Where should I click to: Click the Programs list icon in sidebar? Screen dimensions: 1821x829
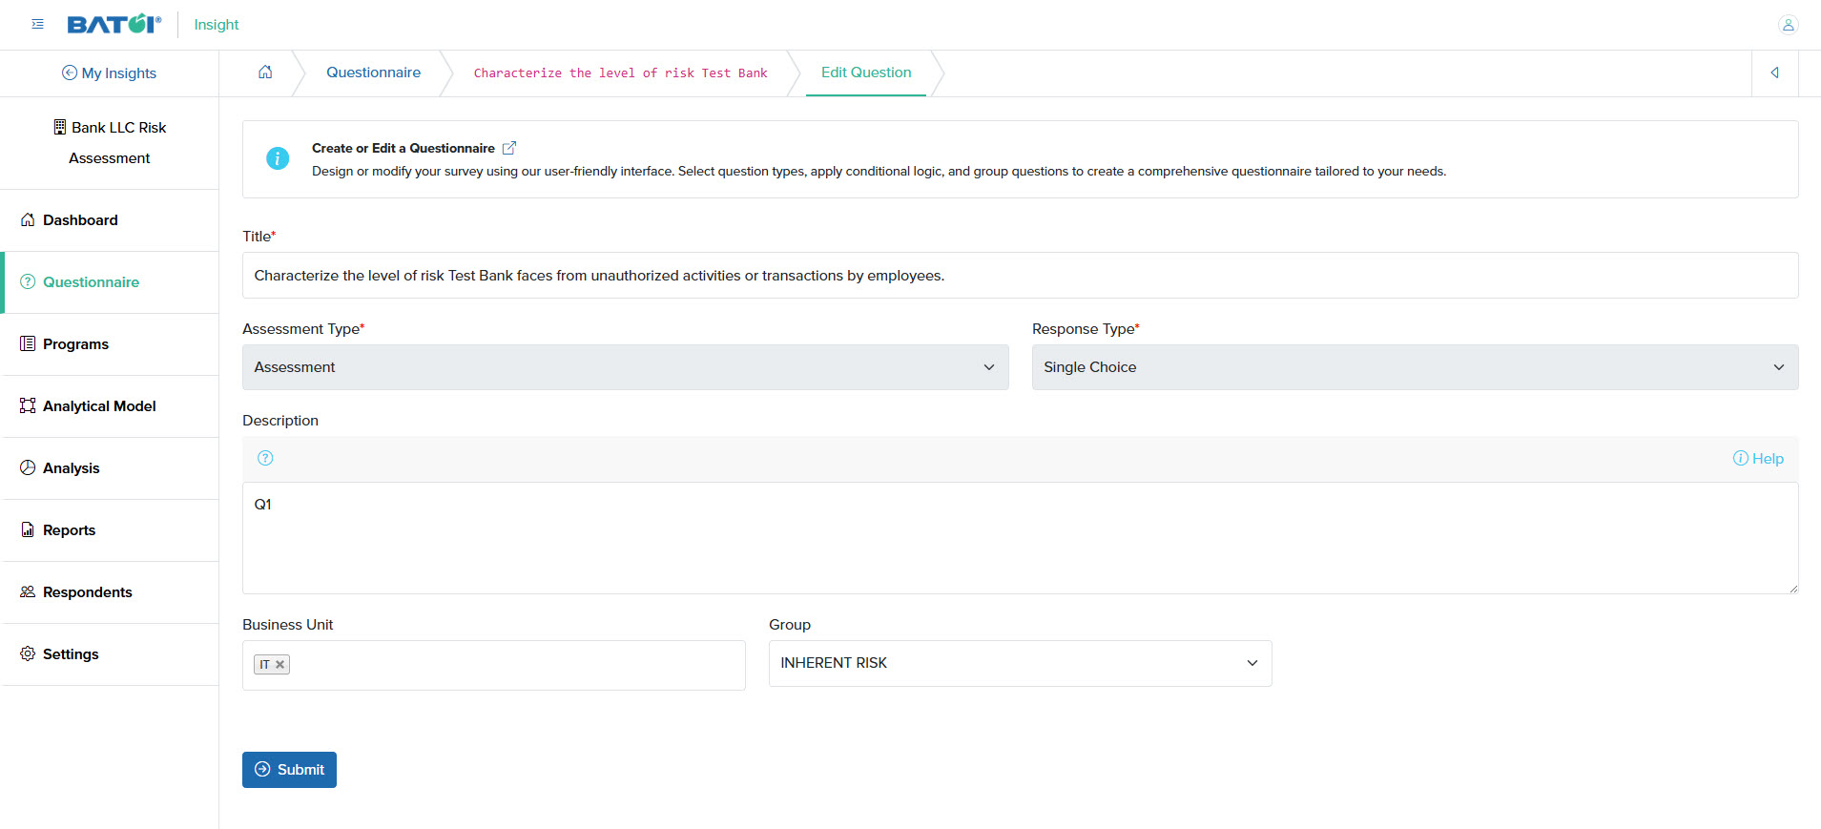click(x=28, y=343)
